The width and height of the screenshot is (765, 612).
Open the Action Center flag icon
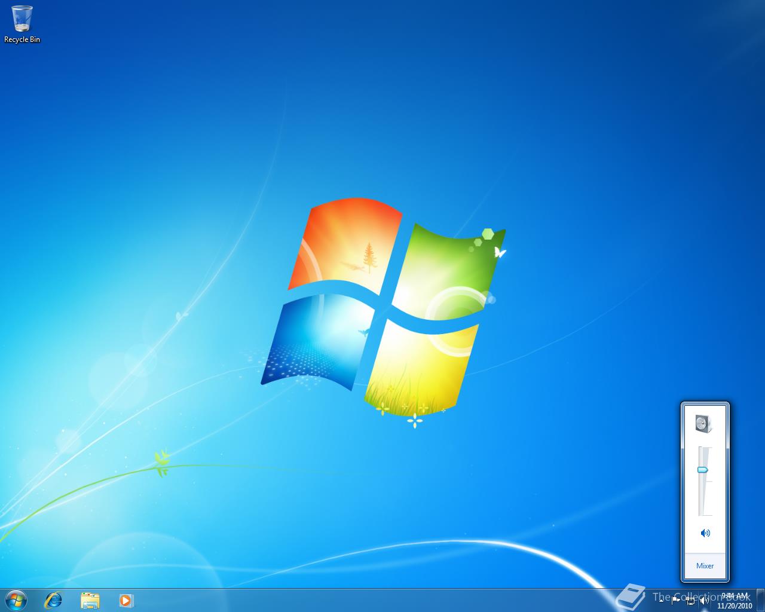click(676, 601)
